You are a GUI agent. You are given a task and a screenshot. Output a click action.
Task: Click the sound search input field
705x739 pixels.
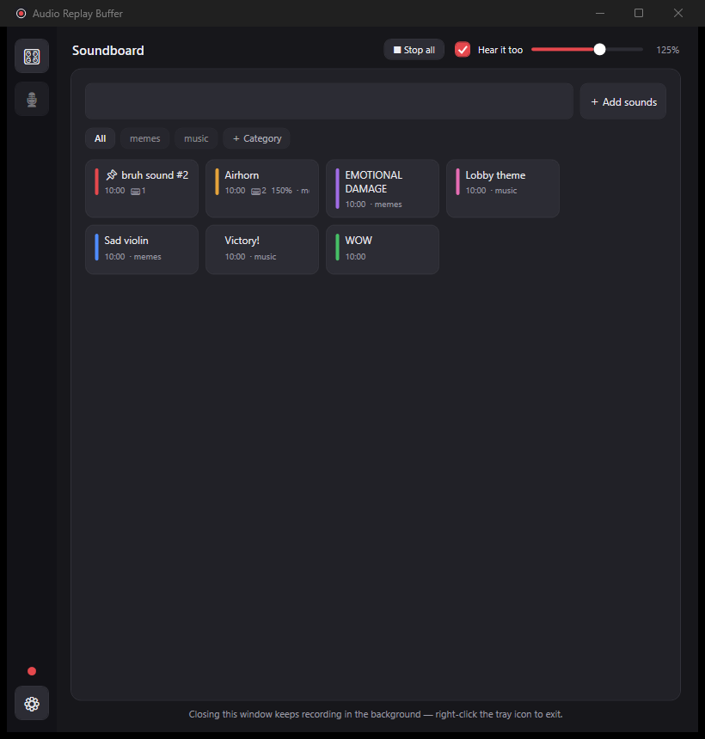pos(329,101)
